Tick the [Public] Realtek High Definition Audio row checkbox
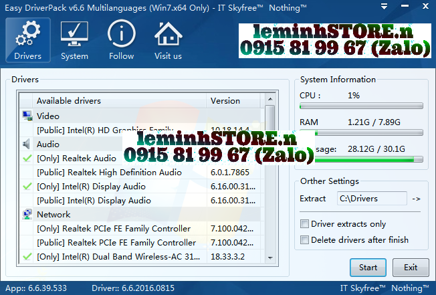Screen dimensions: 436x295 pos(27,173)
